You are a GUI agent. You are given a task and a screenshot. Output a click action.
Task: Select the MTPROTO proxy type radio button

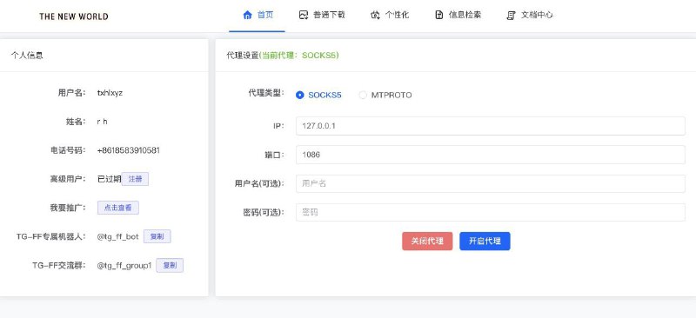pos(363,95)
